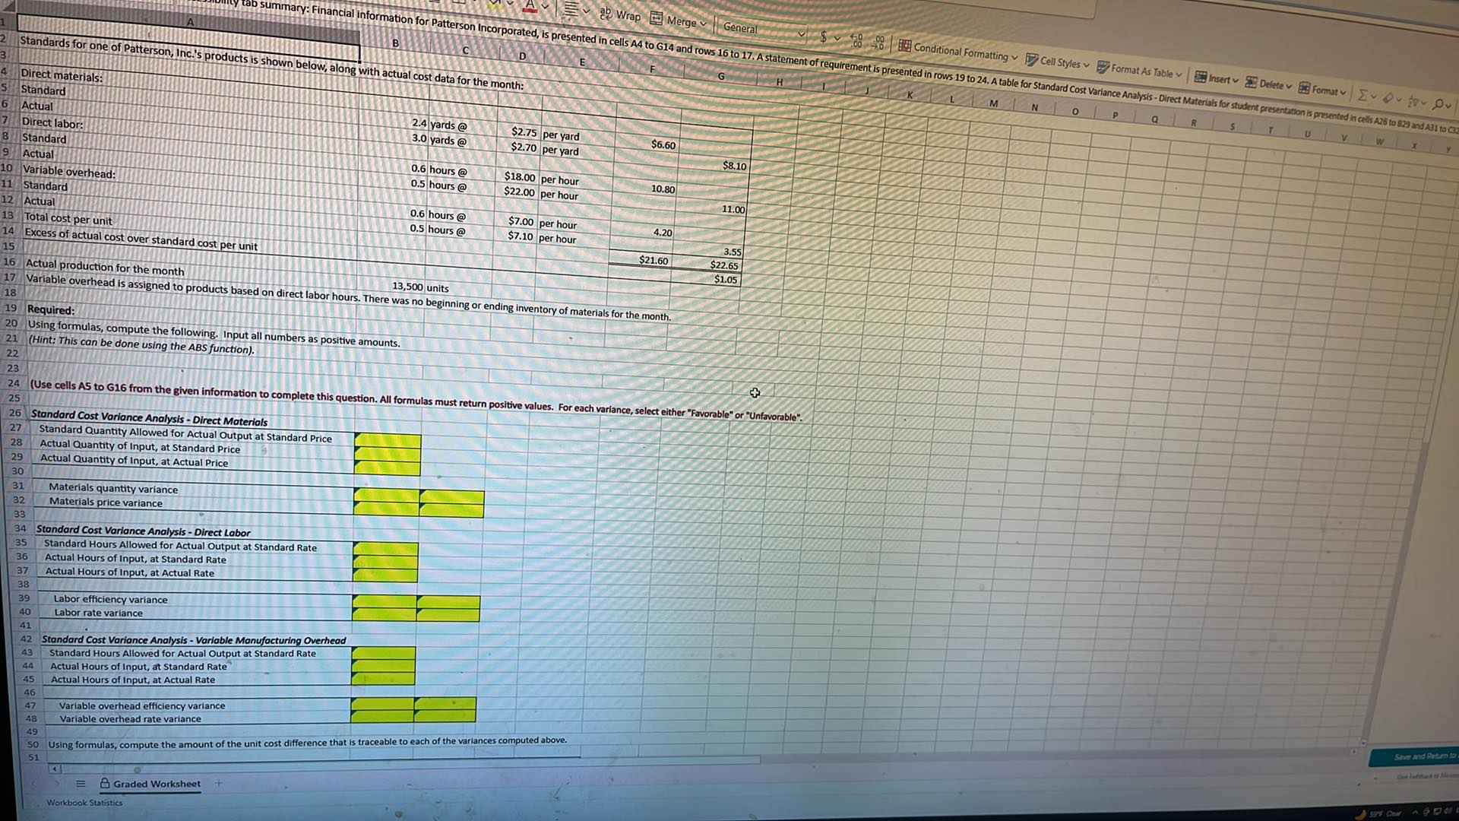1459x821 pixels.
Task: Click the Workbook Statistics status link
Action: click(x=84, y=803)
